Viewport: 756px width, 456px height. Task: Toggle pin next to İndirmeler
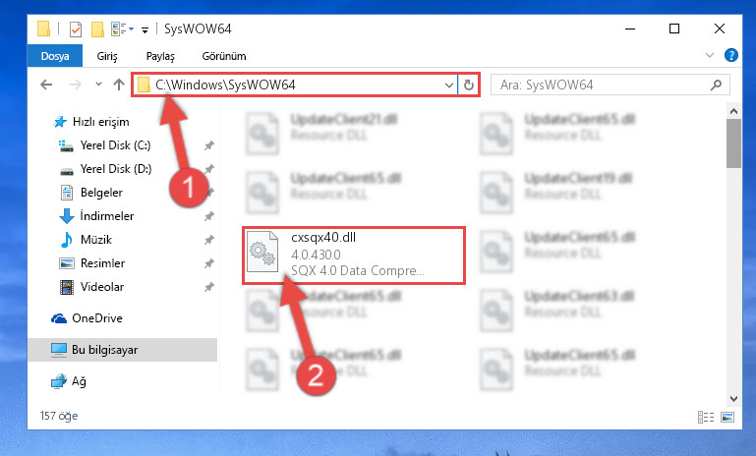pyautogui.click(x=208, y=216)
